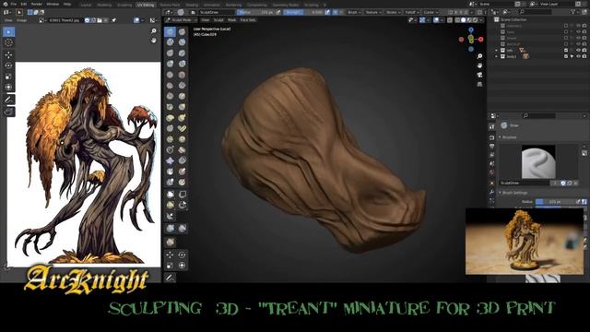Open the Modifiers wrench tab in Properties

coord(491,192)
